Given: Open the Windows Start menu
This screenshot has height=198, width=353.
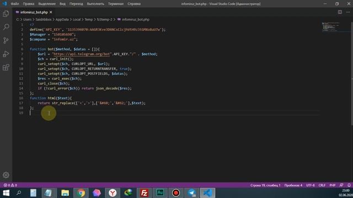Looking at the screenshot, I should point(6,193).
